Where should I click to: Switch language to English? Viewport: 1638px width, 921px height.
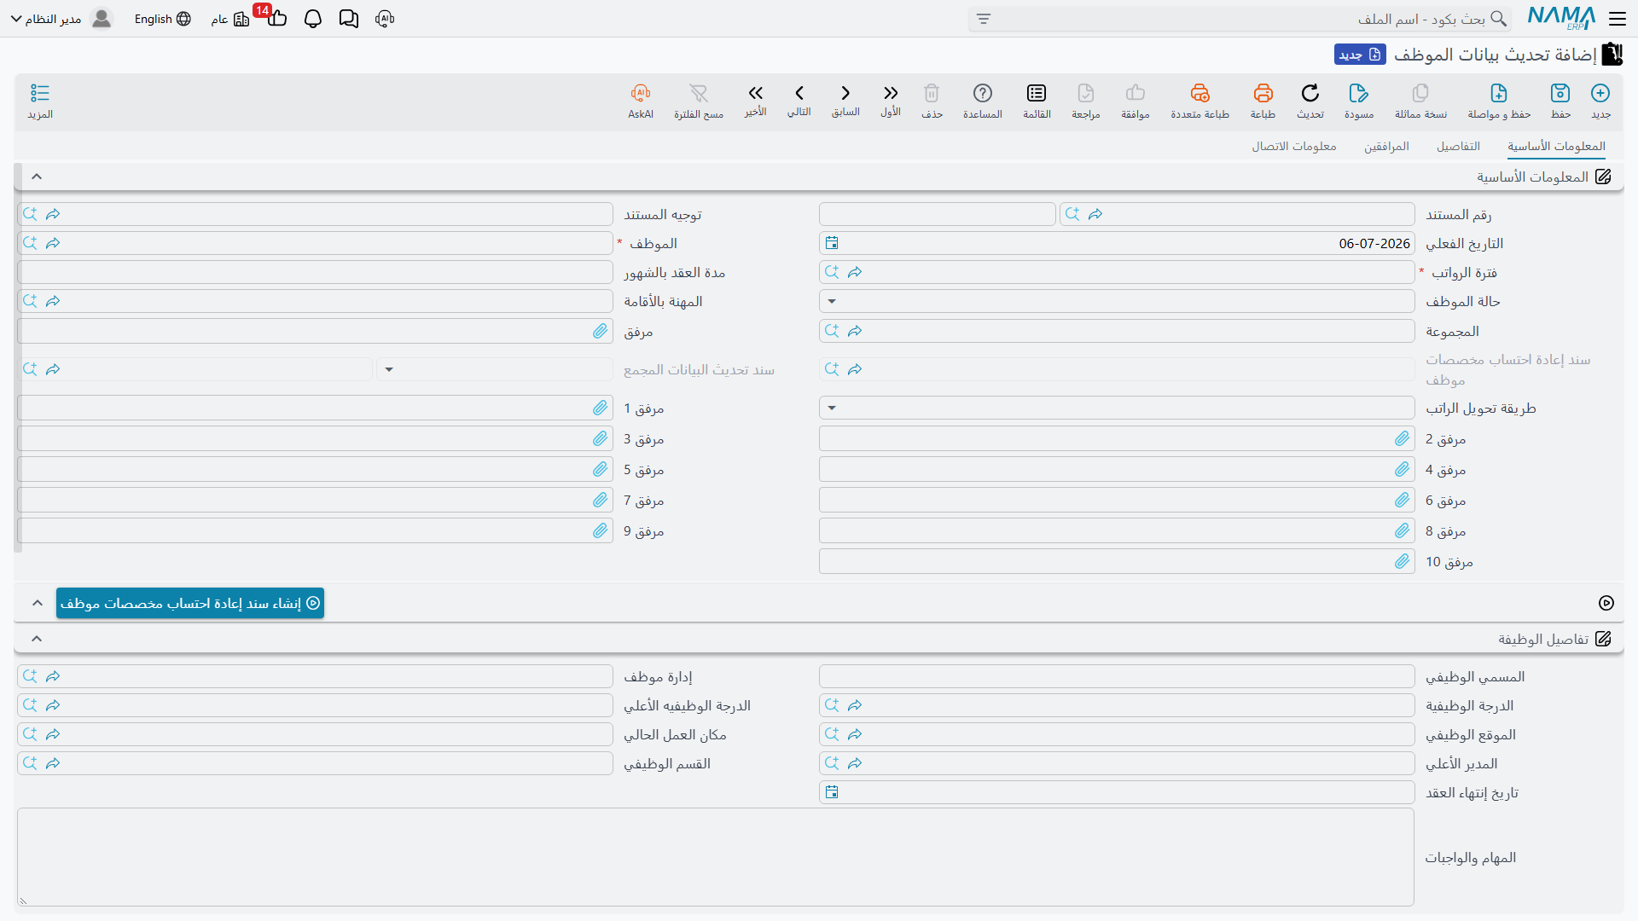[162, 19]
